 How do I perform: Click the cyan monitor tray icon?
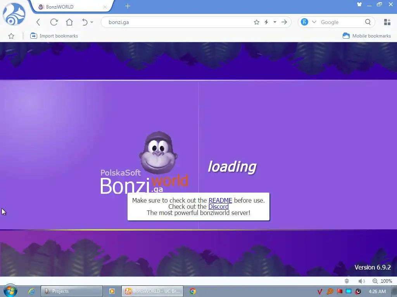349,291
